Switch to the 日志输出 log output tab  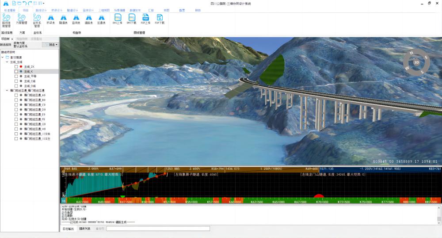pyautogui.click(x=69, y=229)
